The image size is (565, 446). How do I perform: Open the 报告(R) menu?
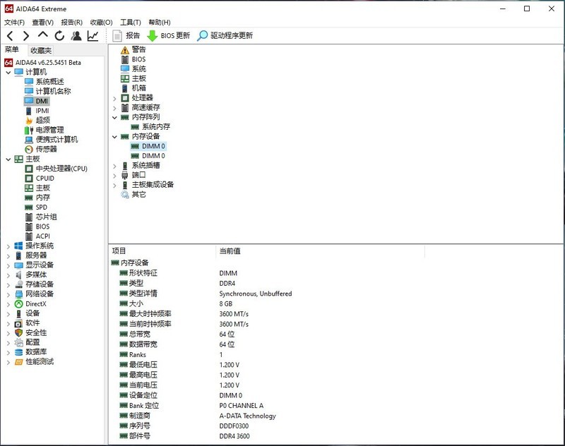click(72, 23)
